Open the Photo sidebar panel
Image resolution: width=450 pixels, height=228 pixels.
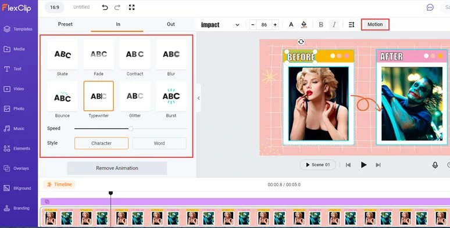coord(14,108)
